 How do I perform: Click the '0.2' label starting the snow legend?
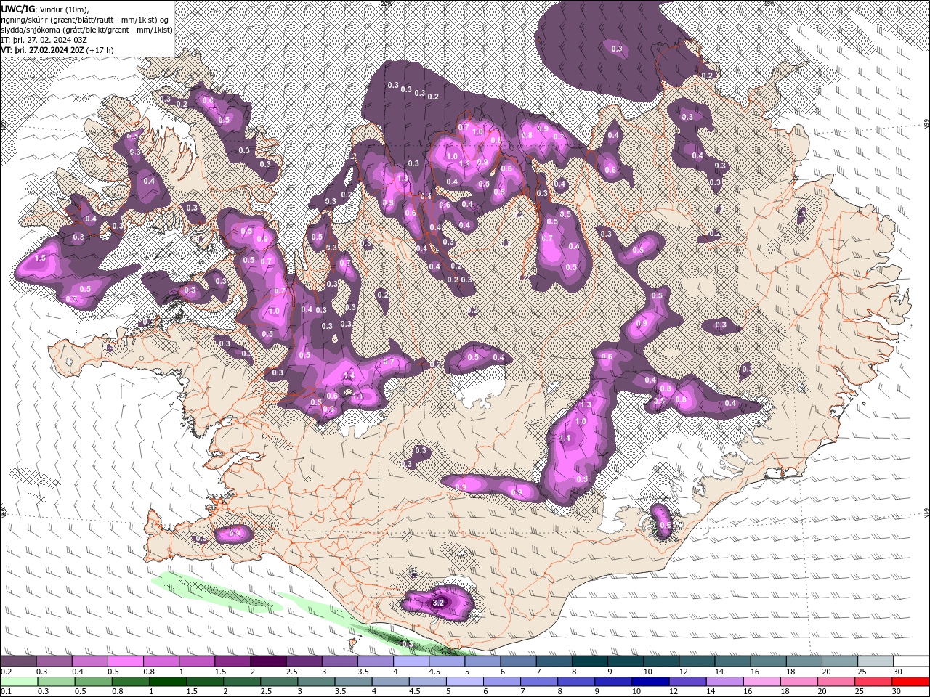pyautogui.click(x=6, y=672)
